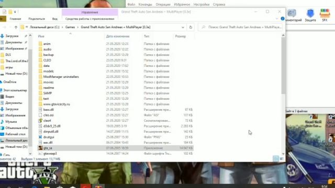
Task: Open Избранное menu in WinRAR
Action: (x=182, y=5)
